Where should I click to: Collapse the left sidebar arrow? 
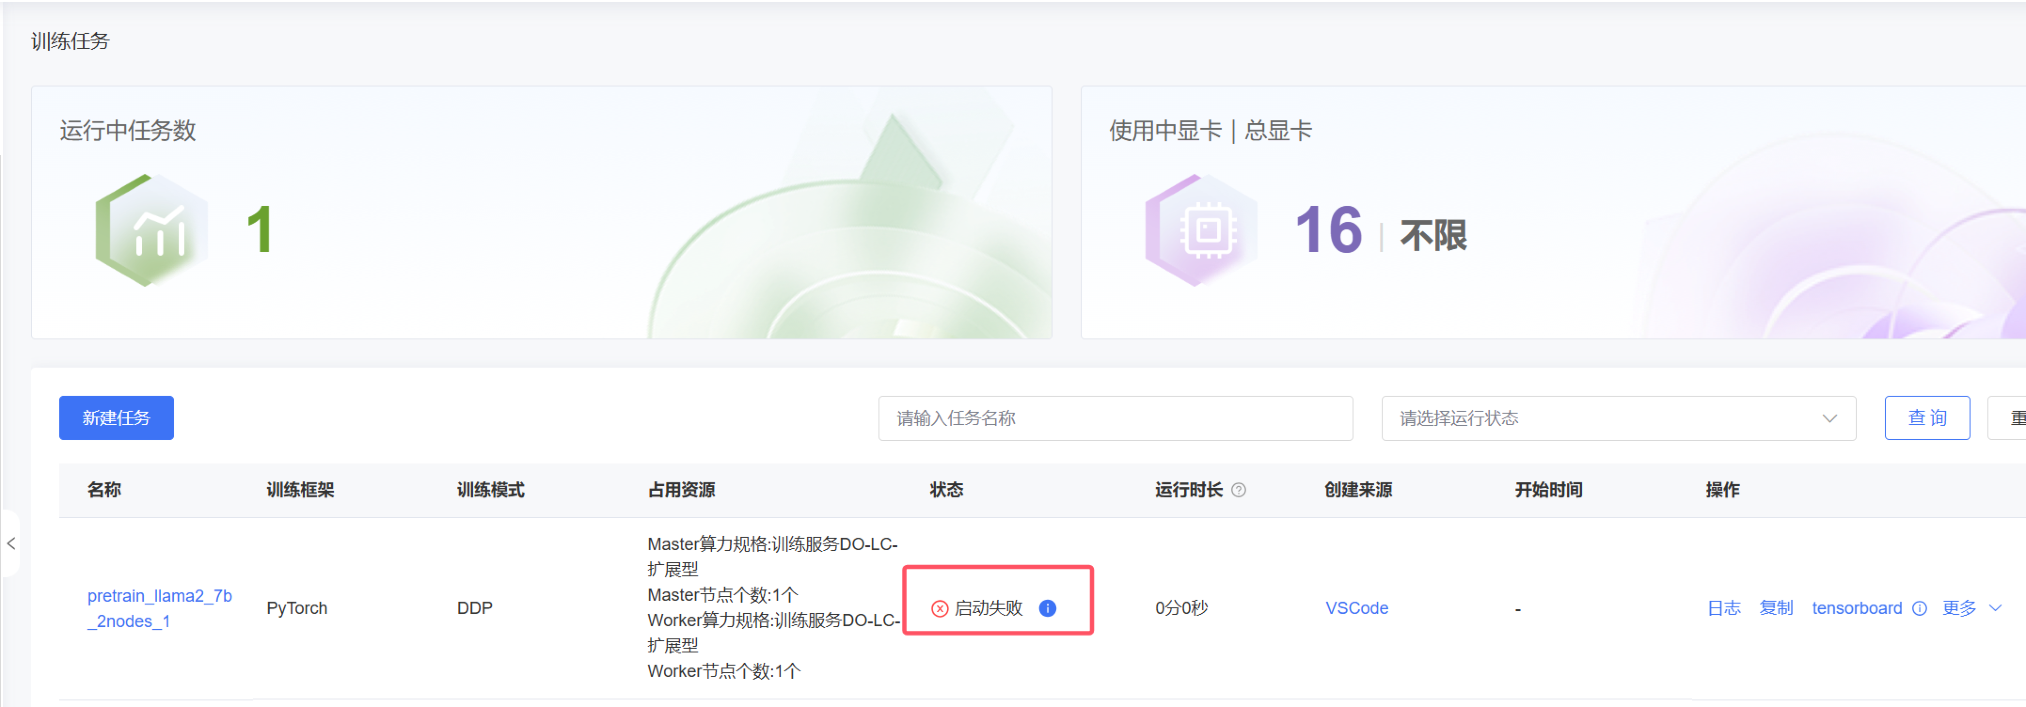pyautogui.click(x=11, y=543)
